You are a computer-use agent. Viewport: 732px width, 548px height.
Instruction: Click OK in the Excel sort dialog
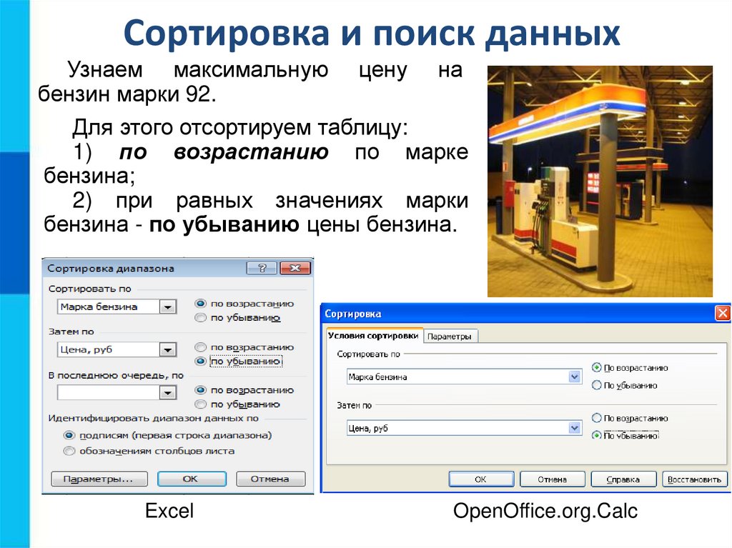(x=192, y=479)
